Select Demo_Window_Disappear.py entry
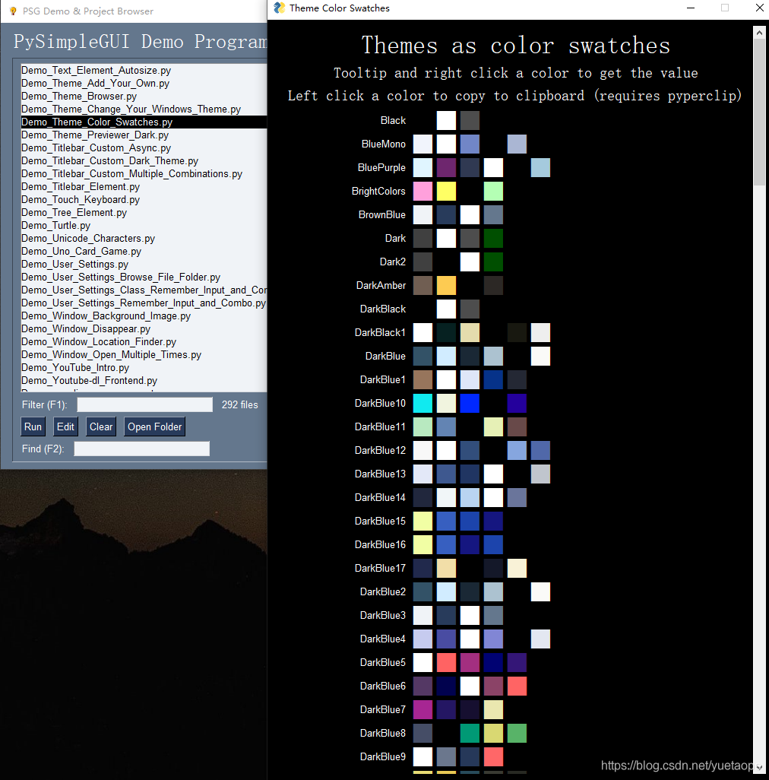 tap(144, 329)
